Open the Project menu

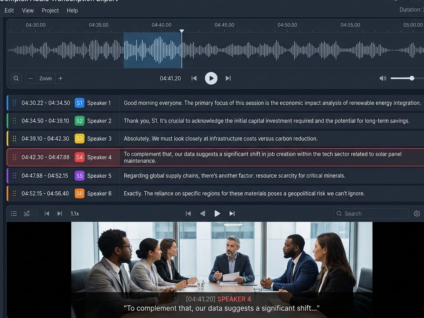point(50,11)
